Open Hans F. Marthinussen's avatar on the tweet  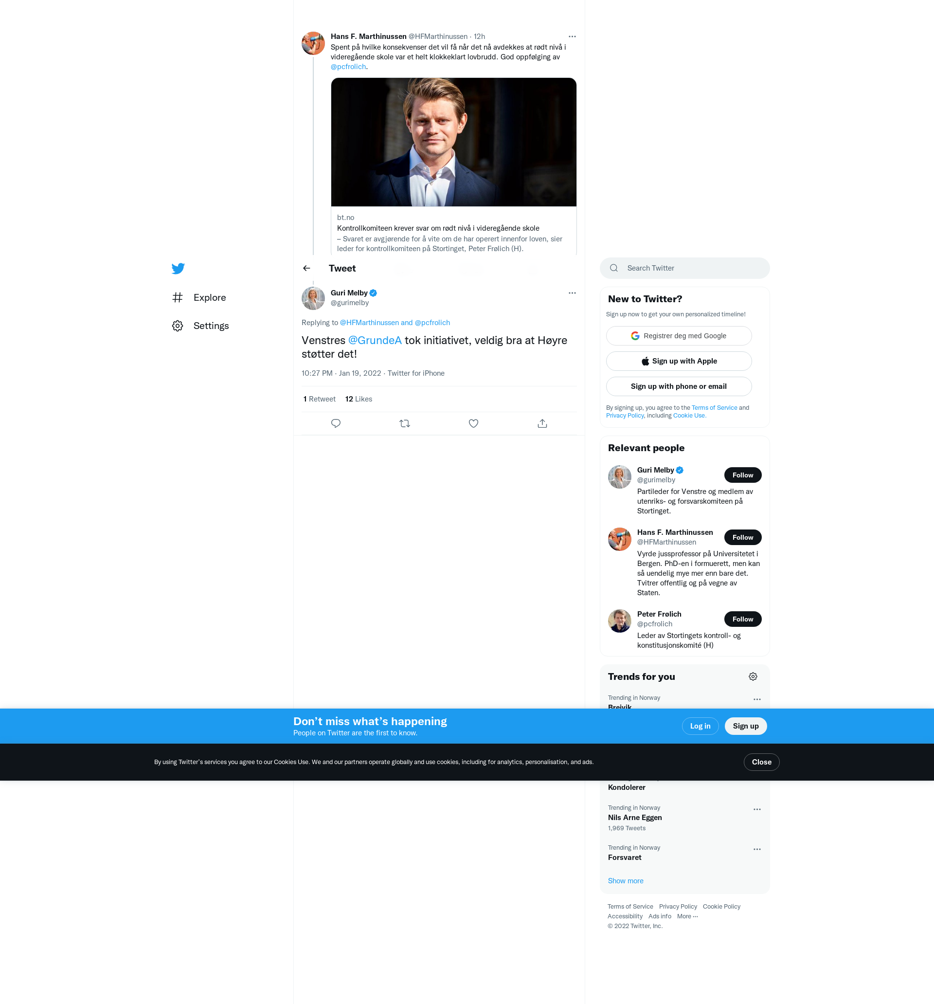point(313,43)
